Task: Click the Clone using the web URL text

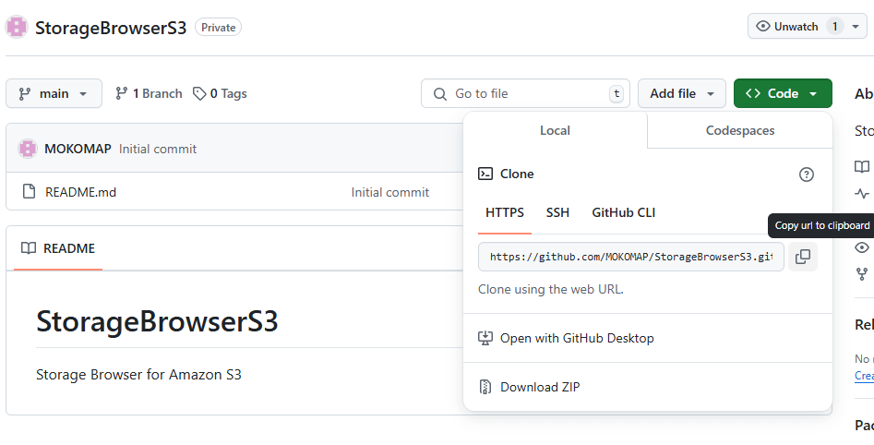Action: click(551, 289)
